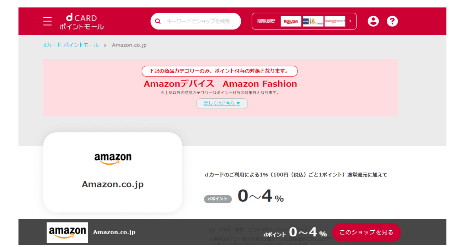Open Rakuten from browsing history

coord(291,21)
